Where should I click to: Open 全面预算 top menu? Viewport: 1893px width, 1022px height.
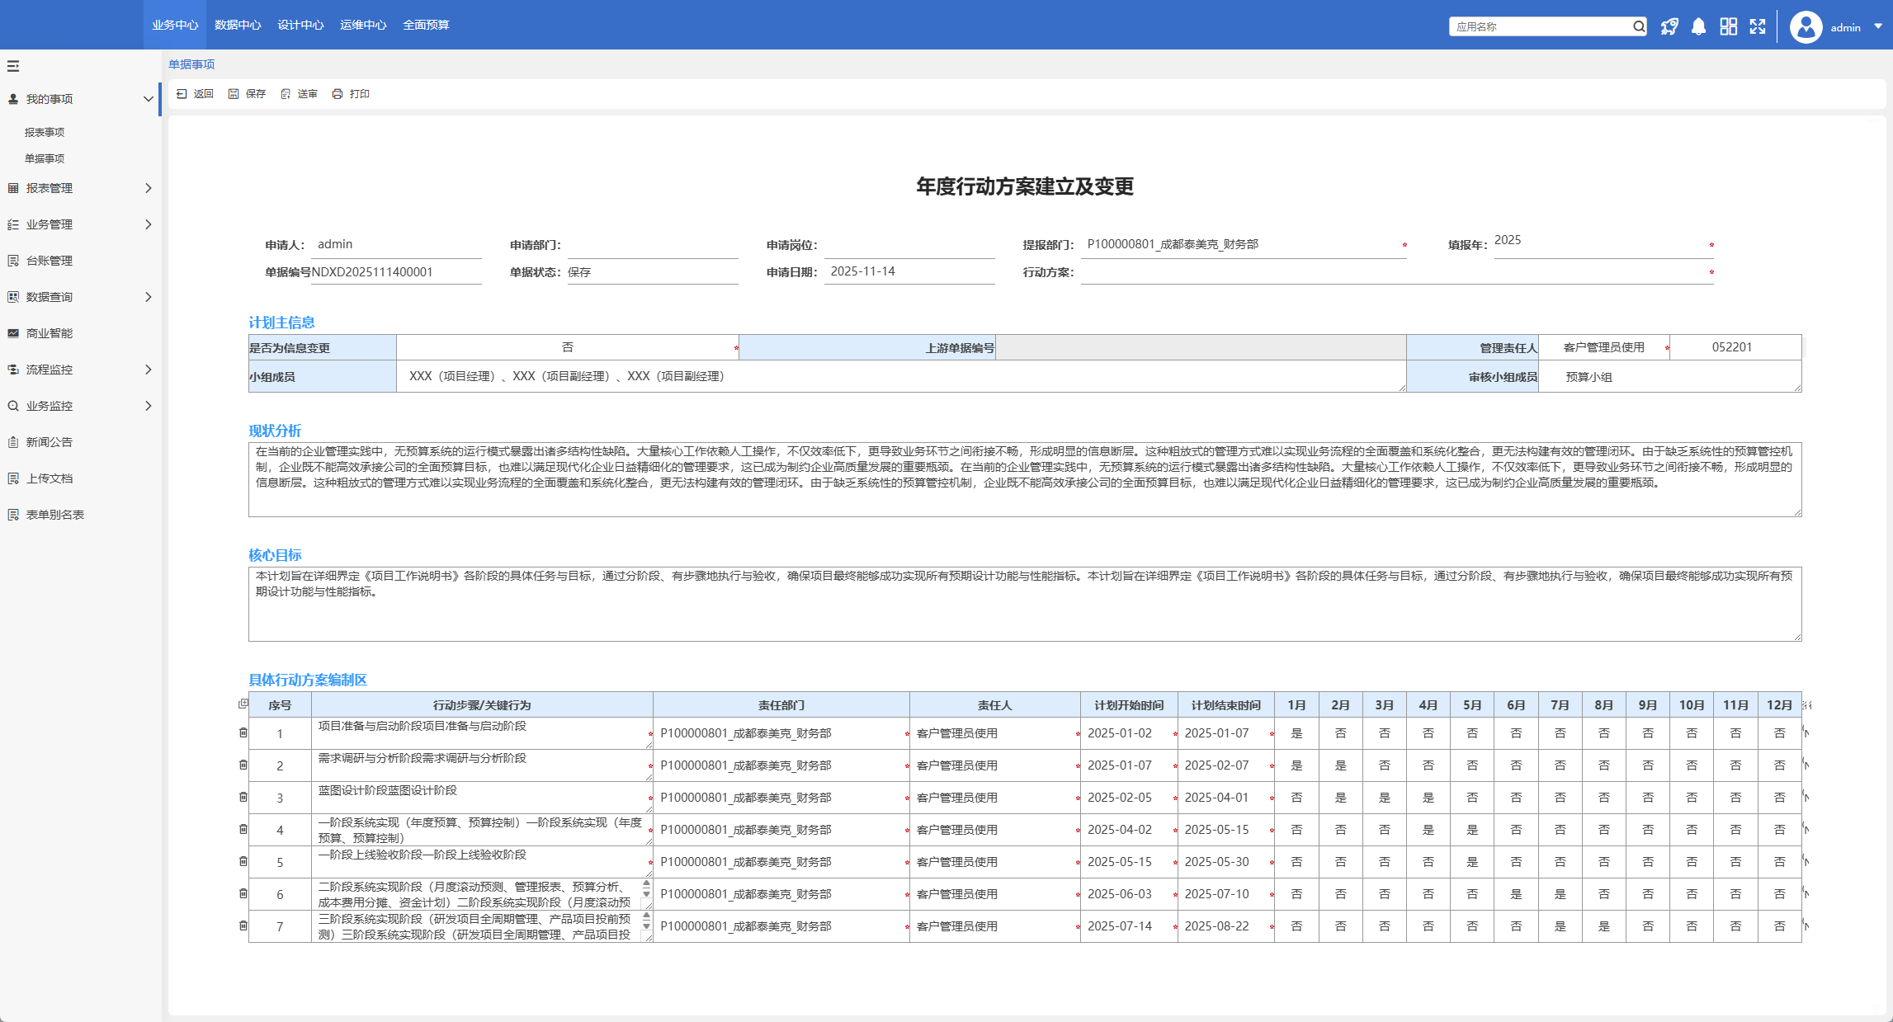click(426, 25)
